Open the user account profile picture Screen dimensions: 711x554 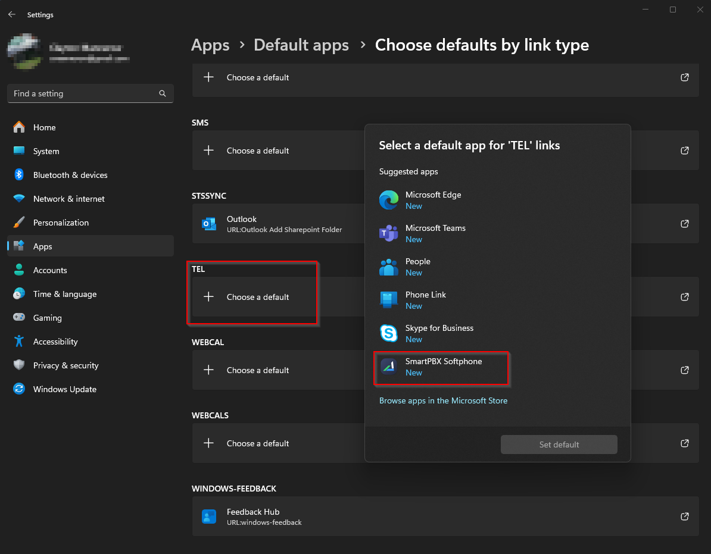click(25, 51)
